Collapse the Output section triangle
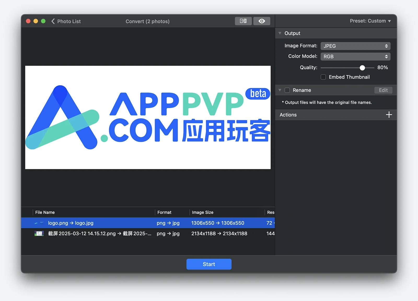 click(x=280, y=33)
